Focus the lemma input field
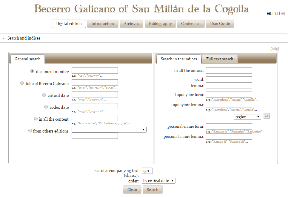 click(x=229, y=86)
